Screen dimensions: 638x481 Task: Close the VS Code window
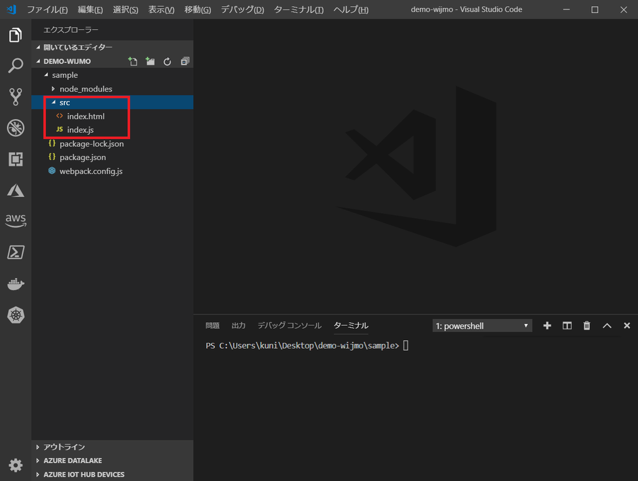point(623,9)
